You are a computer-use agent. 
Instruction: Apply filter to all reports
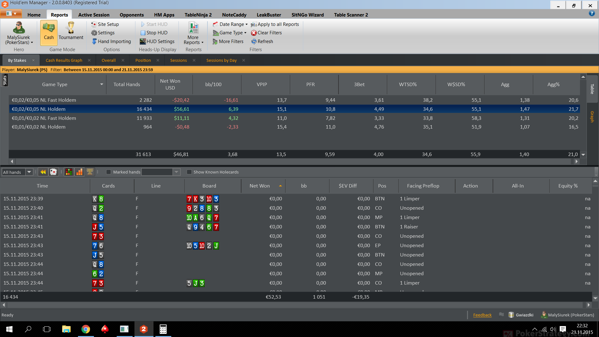click(275, 24)
